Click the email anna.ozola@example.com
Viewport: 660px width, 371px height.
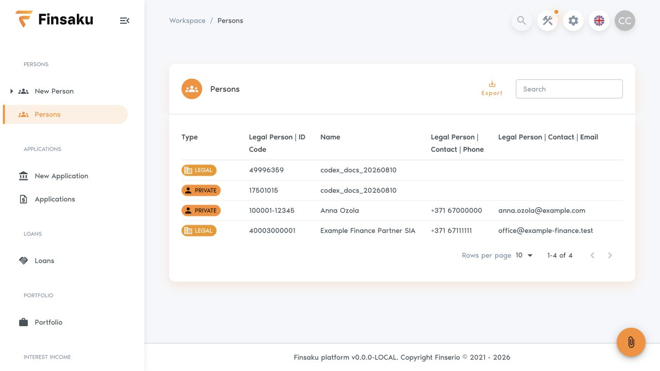541,210
